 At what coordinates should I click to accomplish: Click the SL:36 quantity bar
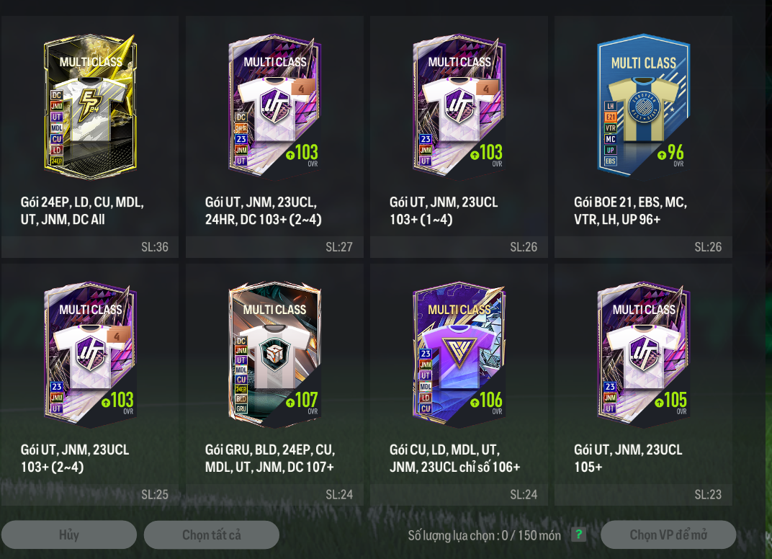pos(90,247)
